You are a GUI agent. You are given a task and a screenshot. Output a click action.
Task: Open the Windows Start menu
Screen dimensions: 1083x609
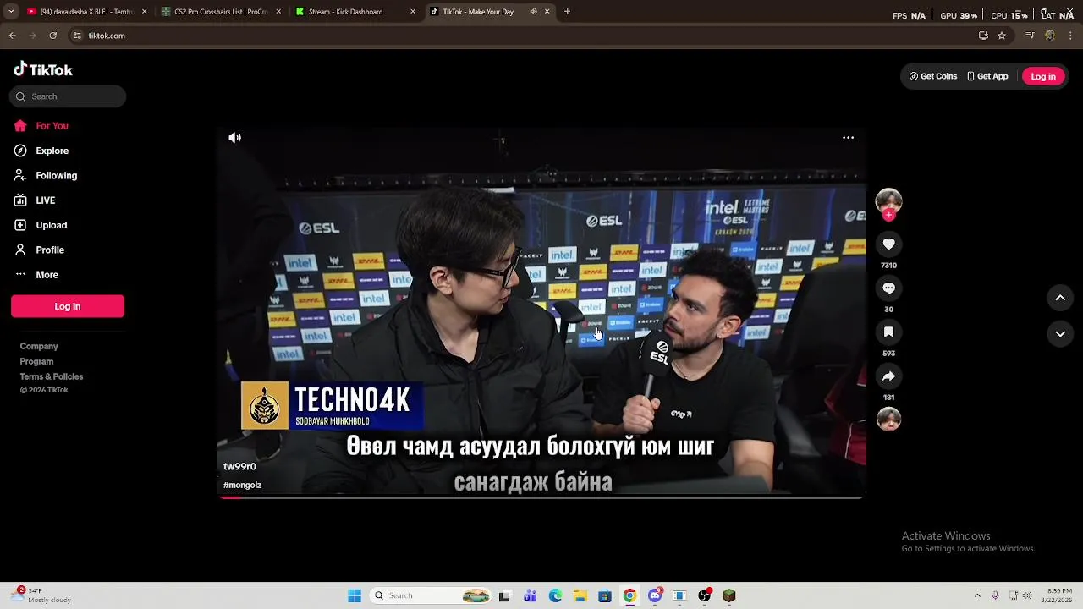pyautogui.click(x=355, y=595)
